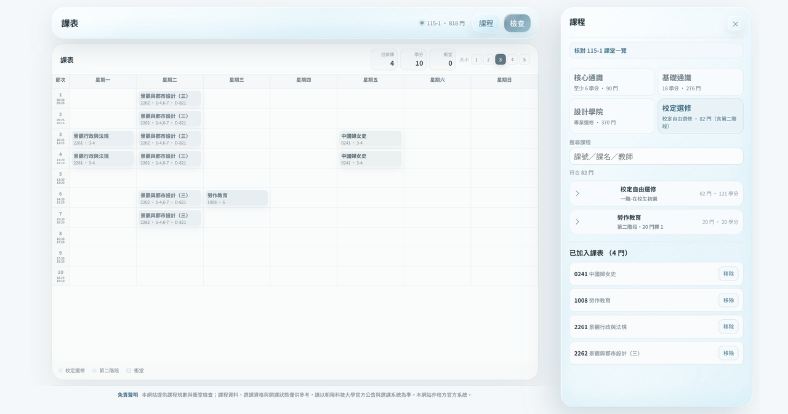Click the 檢查 button in header
Image resolution: width=788 pixels, height=414 pixels.
pyautogui.click(x=517, y=23)
